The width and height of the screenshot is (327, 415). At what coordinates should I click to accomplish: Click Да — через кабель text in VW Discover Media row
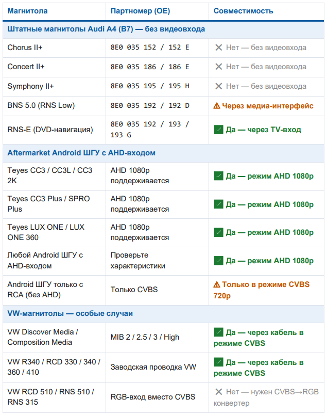click(259, 338)
